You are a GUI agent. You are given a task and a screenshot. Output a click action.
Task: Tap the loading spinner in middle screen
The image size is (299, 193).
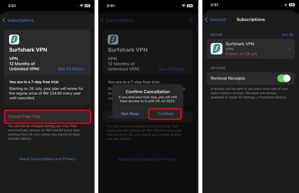click(x=190, y=20)
